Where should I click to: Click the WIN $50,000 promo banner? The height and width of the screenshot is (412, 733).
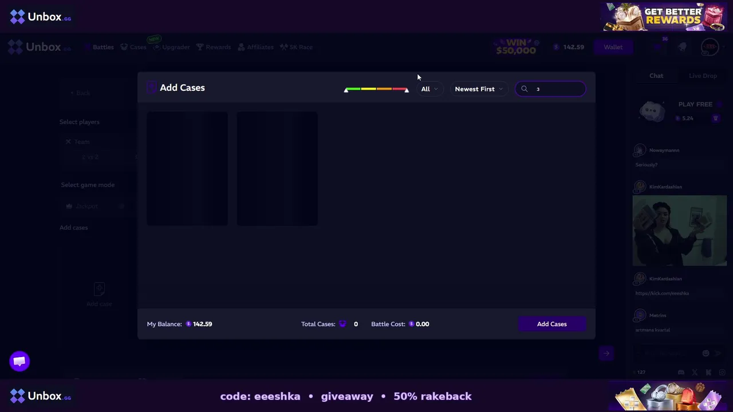[516, 47]
